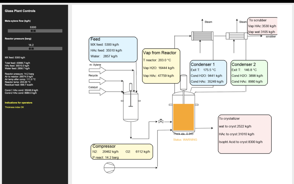Click 'Cond H2O: 9441 kg/h' value
The height and width of the screenshot is (184, 294).
206,76
